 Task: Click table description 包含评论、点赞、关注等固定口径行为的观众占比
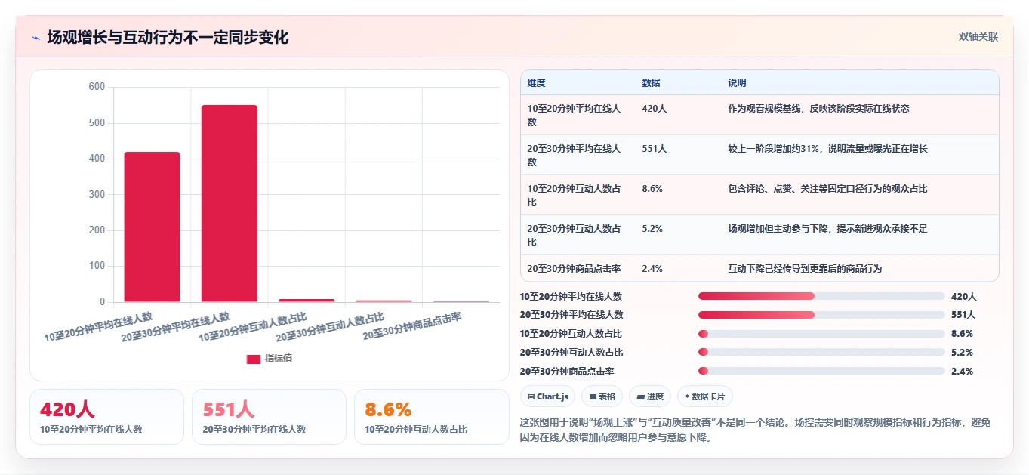[x=827, y=189]
